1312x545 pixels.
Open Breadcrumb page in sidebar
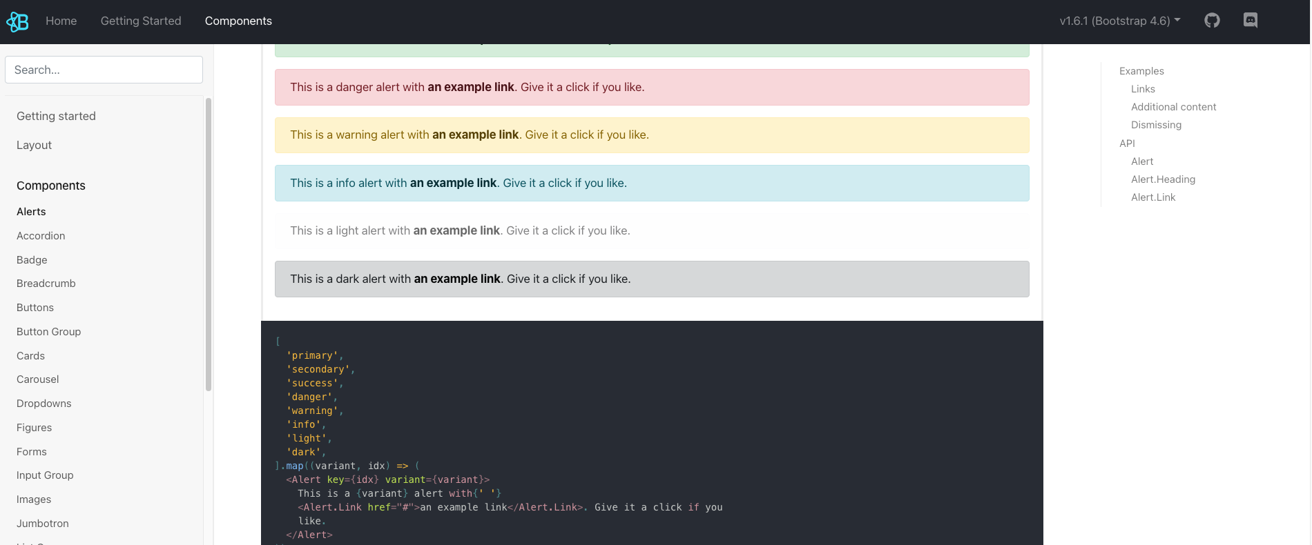[x=46, y=284]
